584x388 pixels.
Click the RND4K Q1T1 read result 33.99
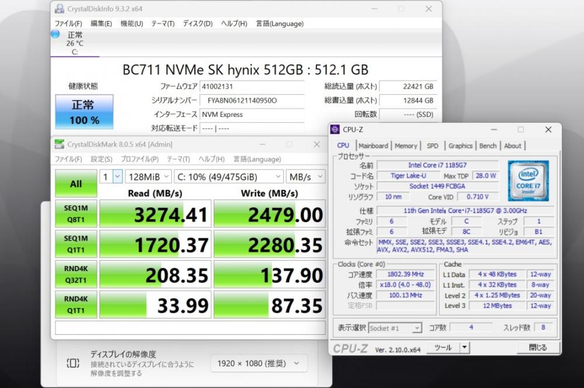(155, 304)
